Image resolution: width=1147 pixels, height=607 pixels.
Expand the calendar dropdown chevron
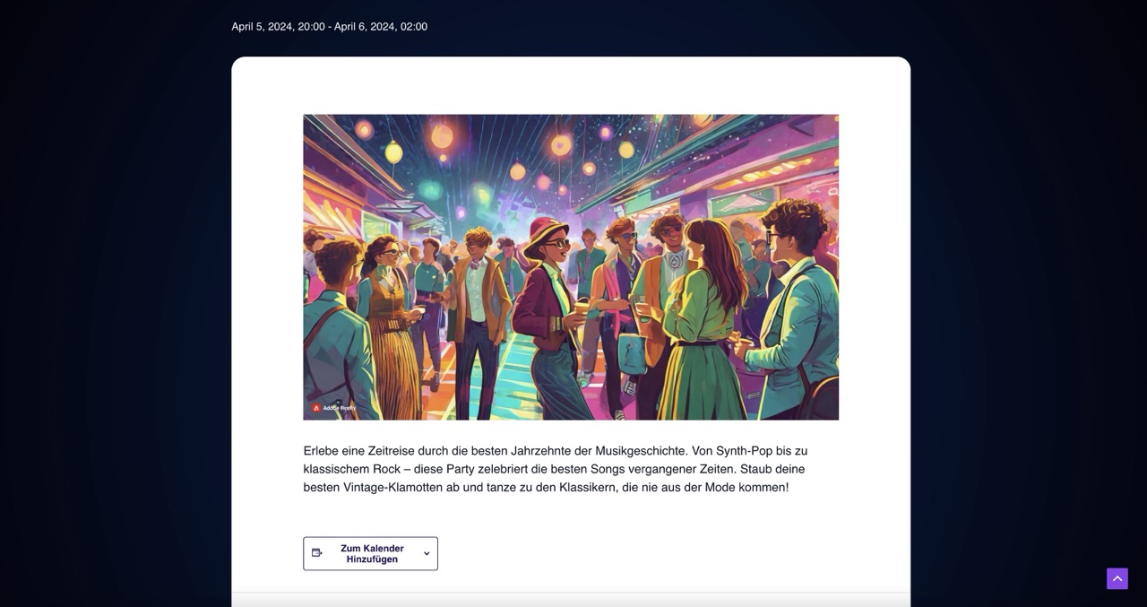(x=427, y=553)
